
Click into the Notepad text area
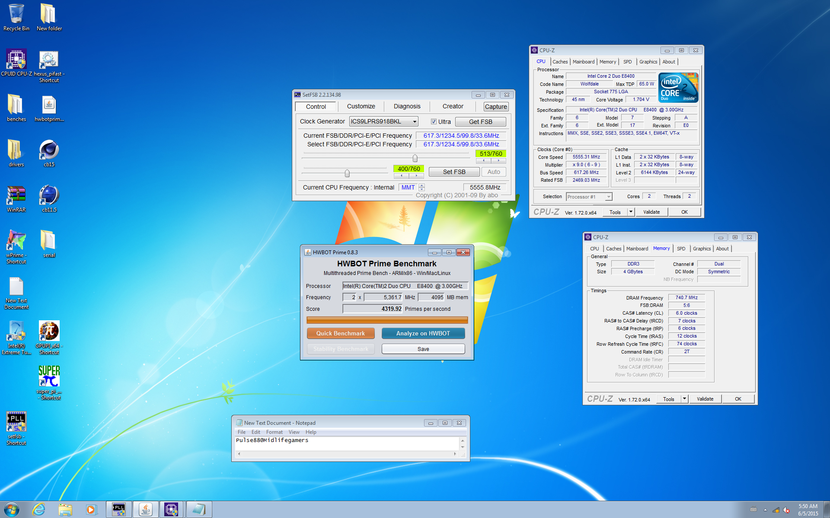(x=347, y=444)
